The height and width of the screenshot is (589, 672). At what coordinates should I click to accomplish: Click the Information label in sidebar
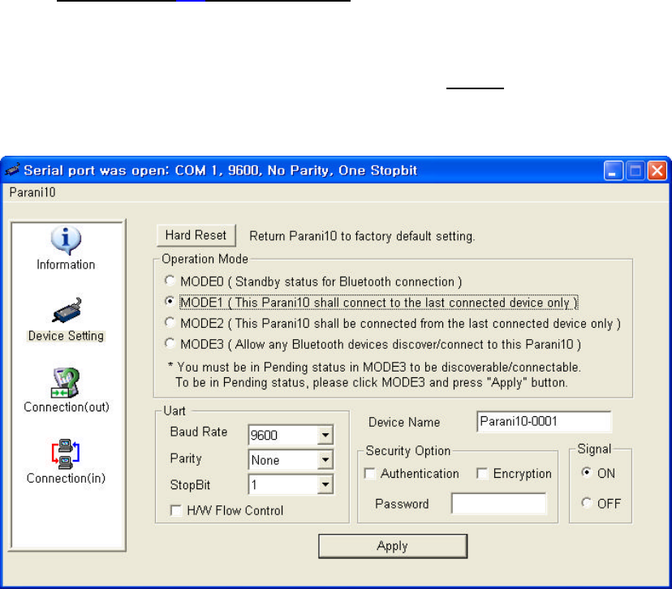point(66,264)
